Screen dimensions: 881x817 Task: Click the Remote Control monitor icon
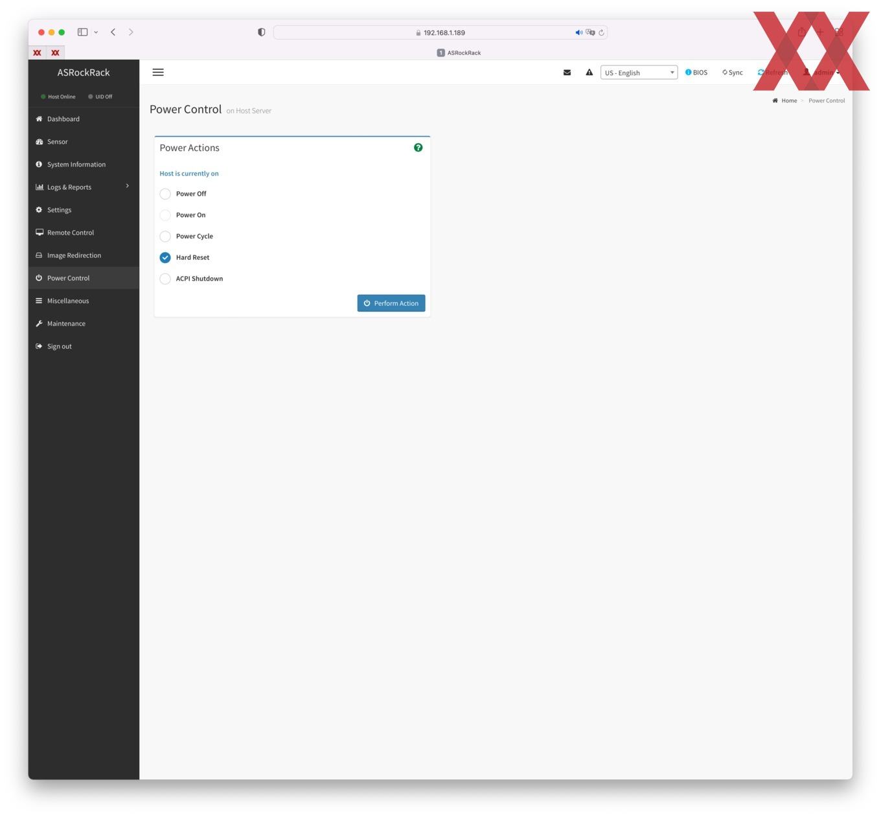click(39, 232)
